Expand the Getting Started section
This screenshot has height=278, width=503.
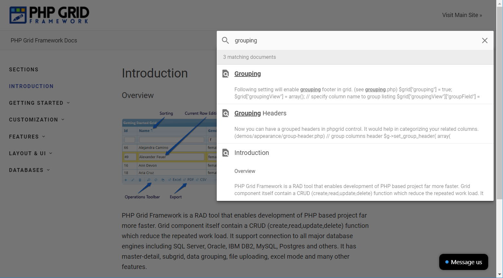point(39,103)
